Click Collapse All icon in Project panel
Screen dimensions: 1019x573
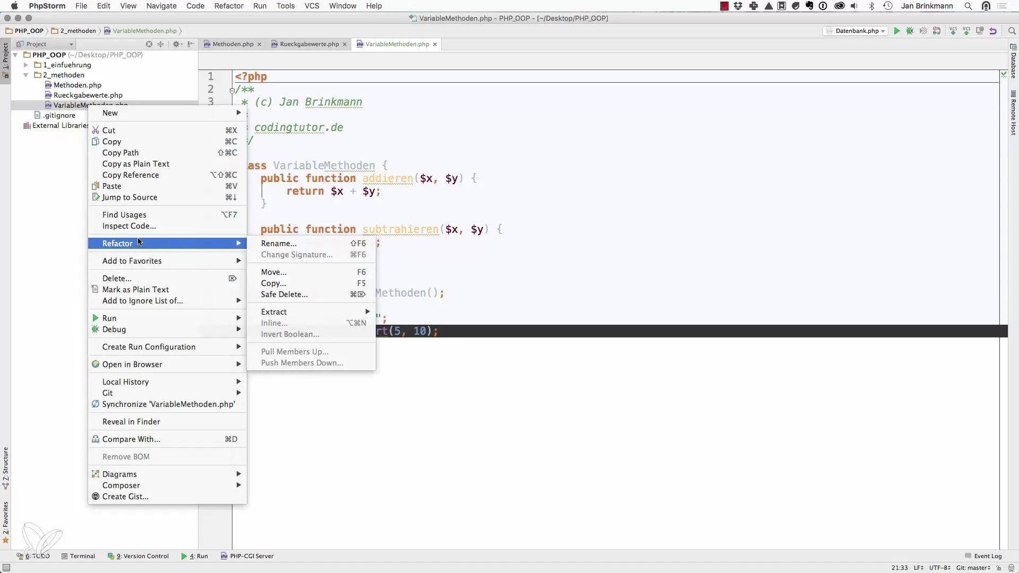tap(161, 44)
